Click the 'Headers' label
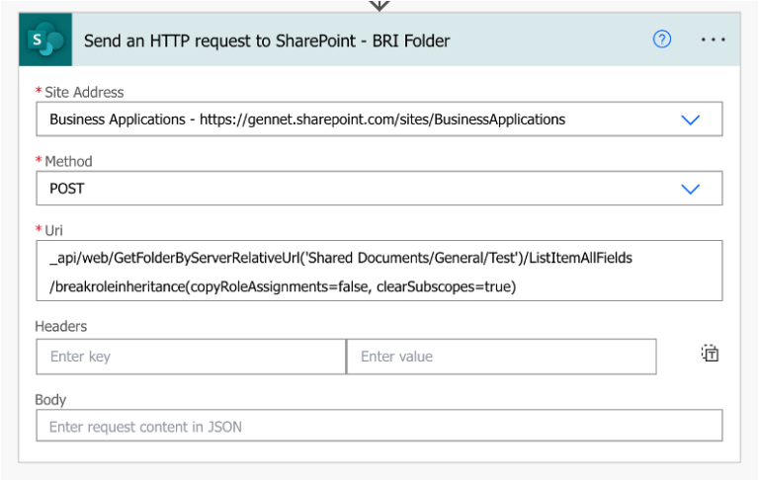 coord(61,326)
